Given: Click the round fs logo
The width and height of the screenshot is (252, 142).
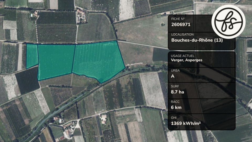Looking at the screenshot, I should coord(228,22).
